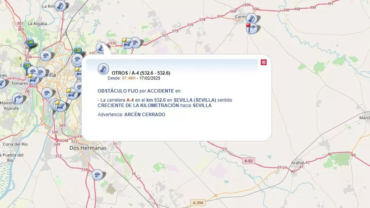Select the message panel marker near Camas
370x208 pixels.
(27, 66)
